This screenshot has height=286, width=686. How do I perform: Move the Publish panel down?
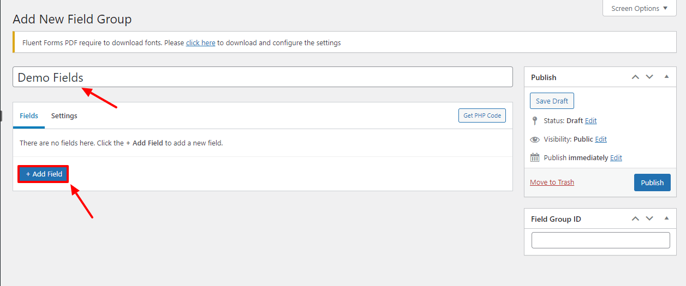point(649,77)
